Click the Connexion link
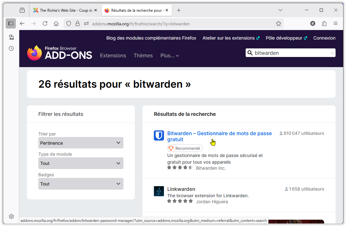Screen dimensions: 346x226 point(324,38)
